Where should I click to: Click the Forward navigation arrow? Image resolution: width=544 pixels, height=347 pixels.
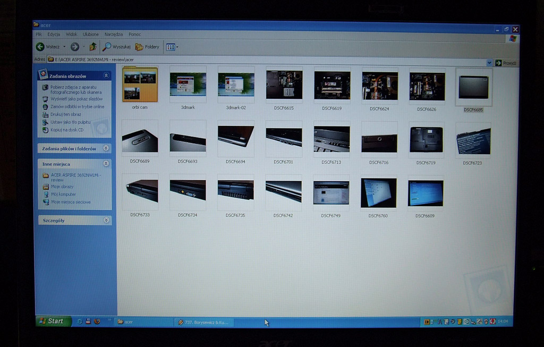tap(74, 47)
